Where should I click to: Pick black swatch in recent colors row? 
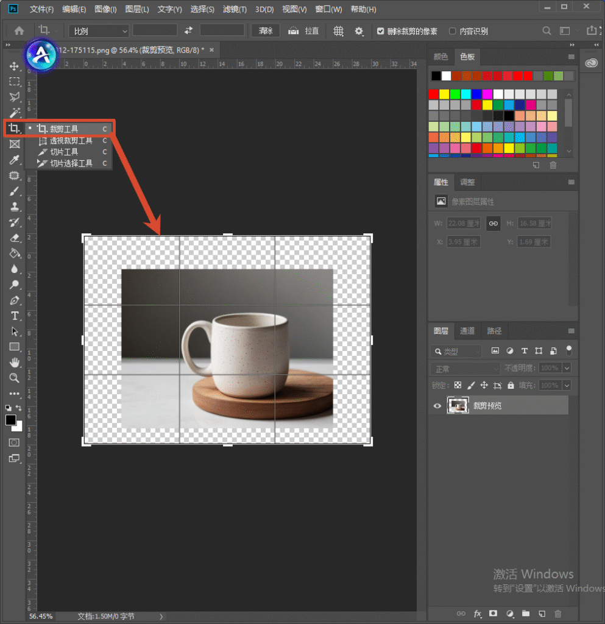coord(436,76)
